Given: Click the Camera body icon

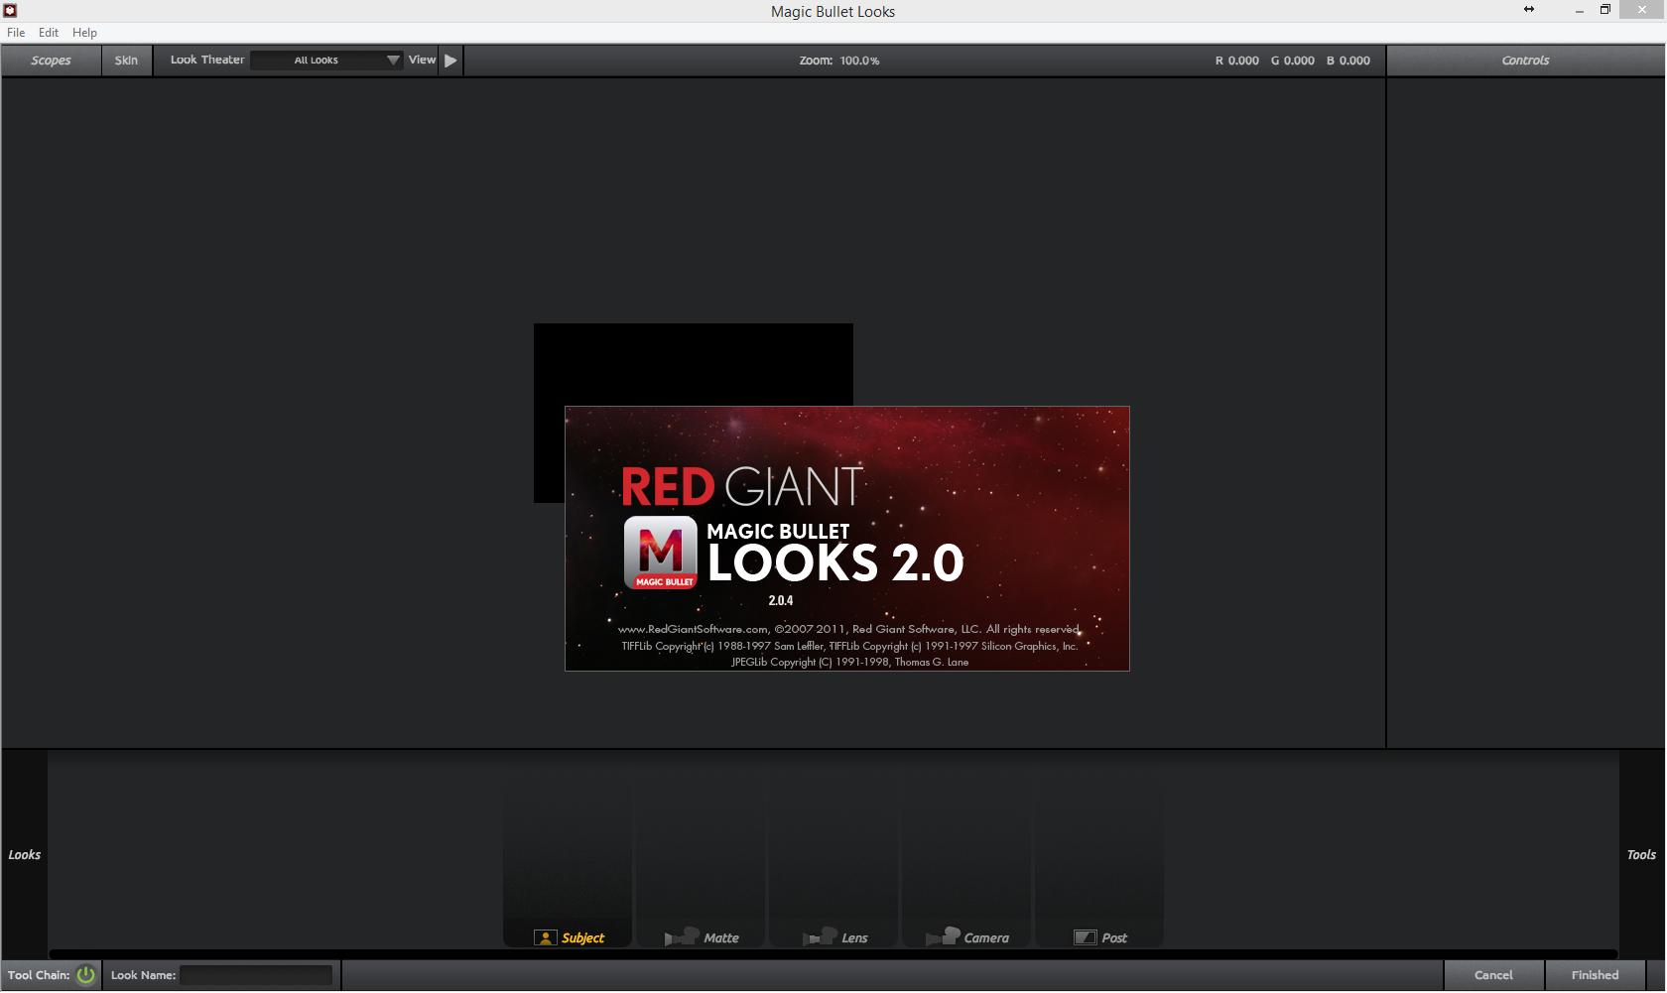Looking at the screenshot, I should [943, 936].
